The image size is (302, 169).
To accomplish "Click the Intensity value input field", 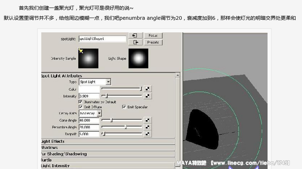I will click(89, 96).
